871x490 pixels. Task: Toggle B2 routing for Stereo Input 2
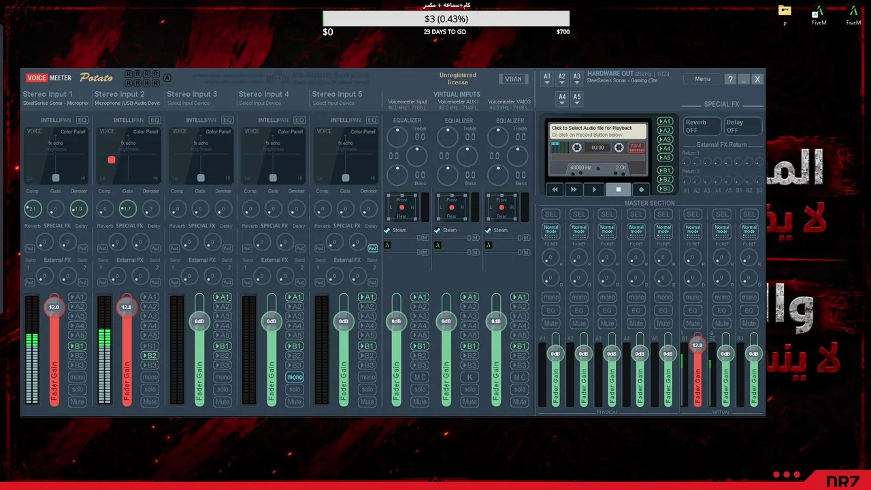[x=150, y=356]
